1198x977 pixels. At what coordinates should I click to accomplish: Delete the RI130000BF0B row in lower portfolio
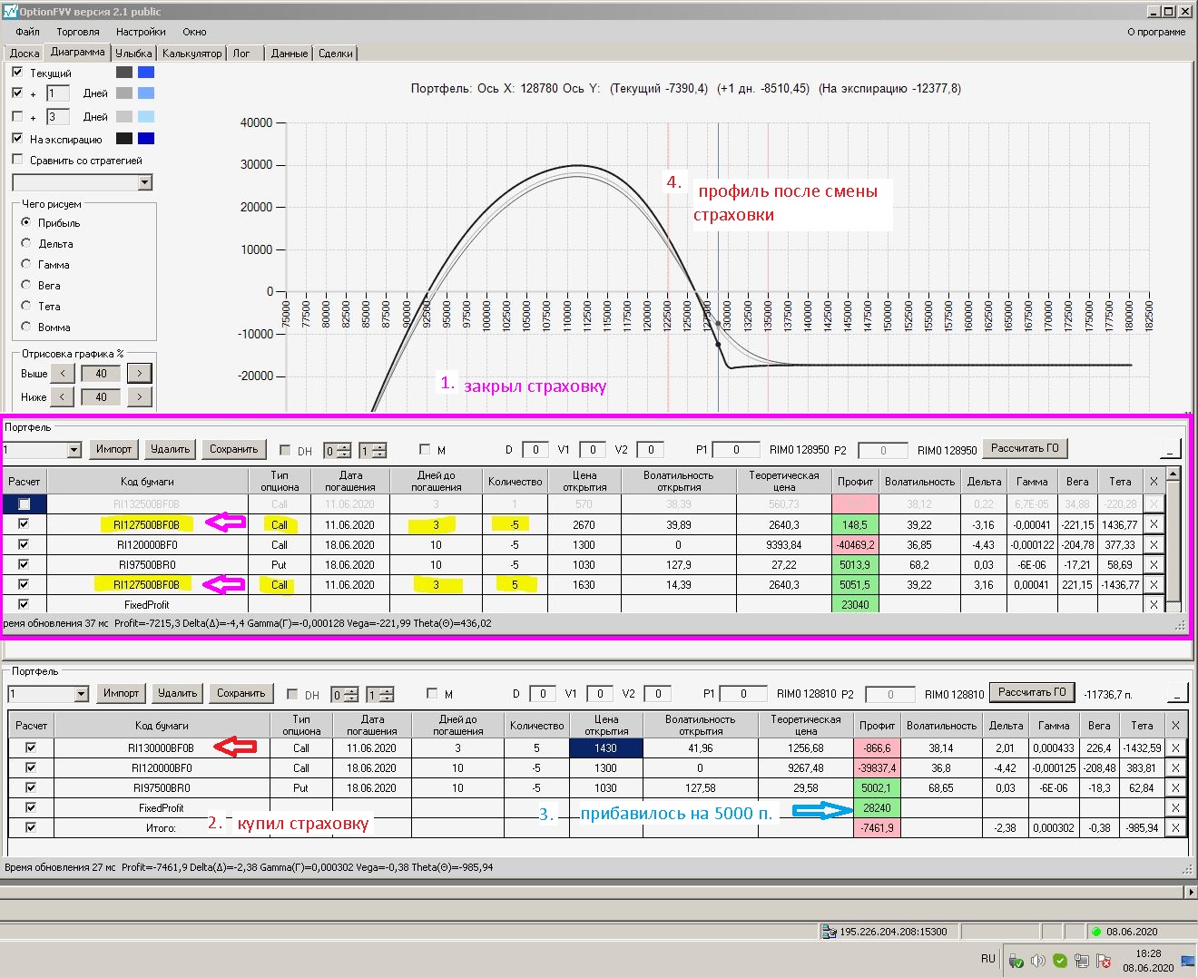click(x=1175, y=747)
